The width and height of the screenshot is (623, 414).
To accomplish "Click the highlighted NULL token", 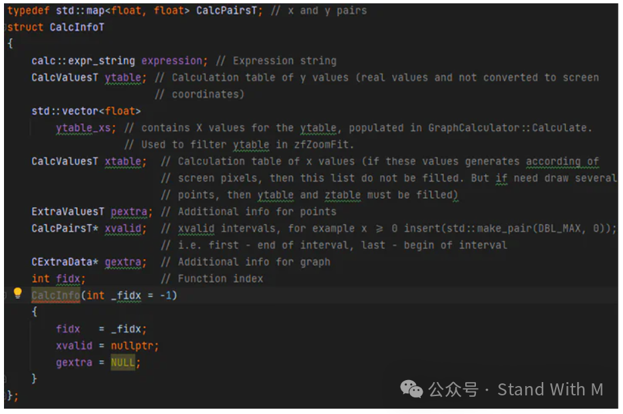I will point(123,362).
